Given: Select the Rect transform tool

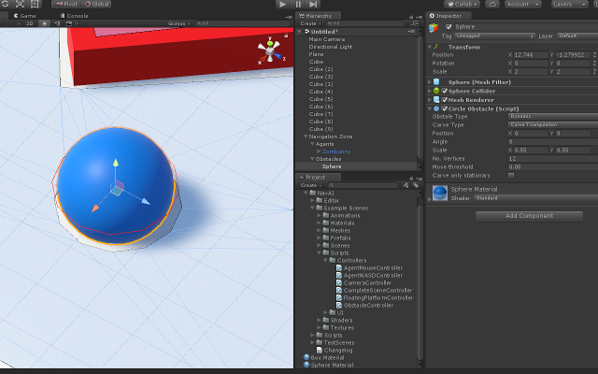Looking at the screenshot, I should pos(35,4).
